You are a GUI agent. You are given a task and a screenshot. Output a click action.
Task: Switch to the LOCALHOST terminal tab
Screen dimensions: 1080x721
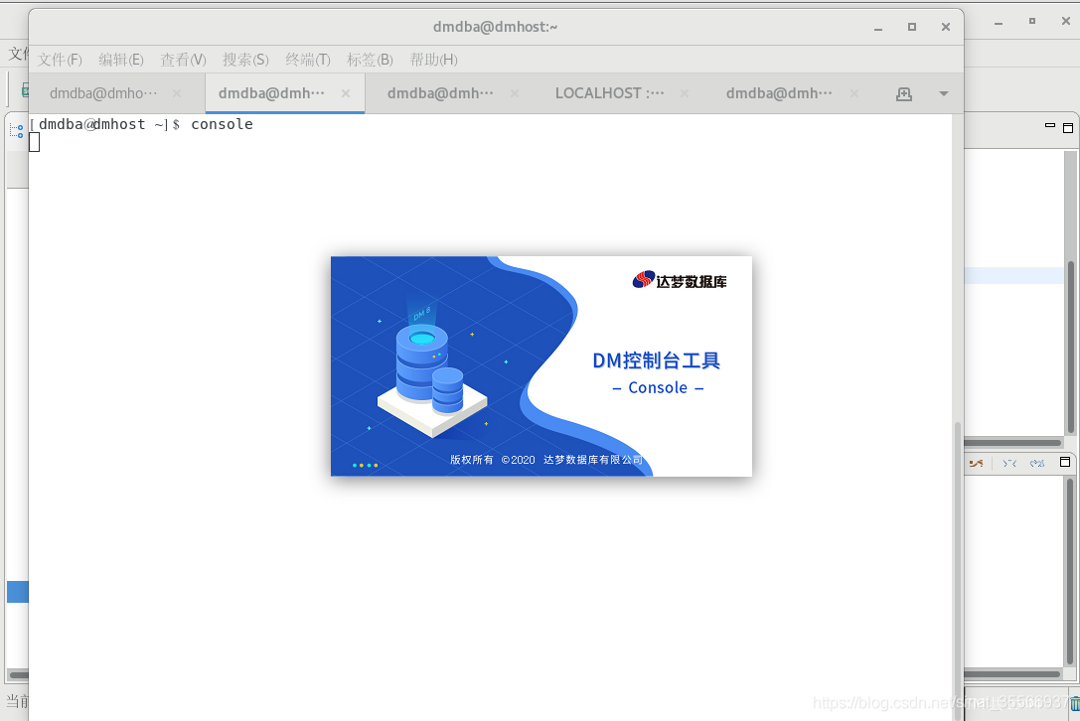pos(610,93)
